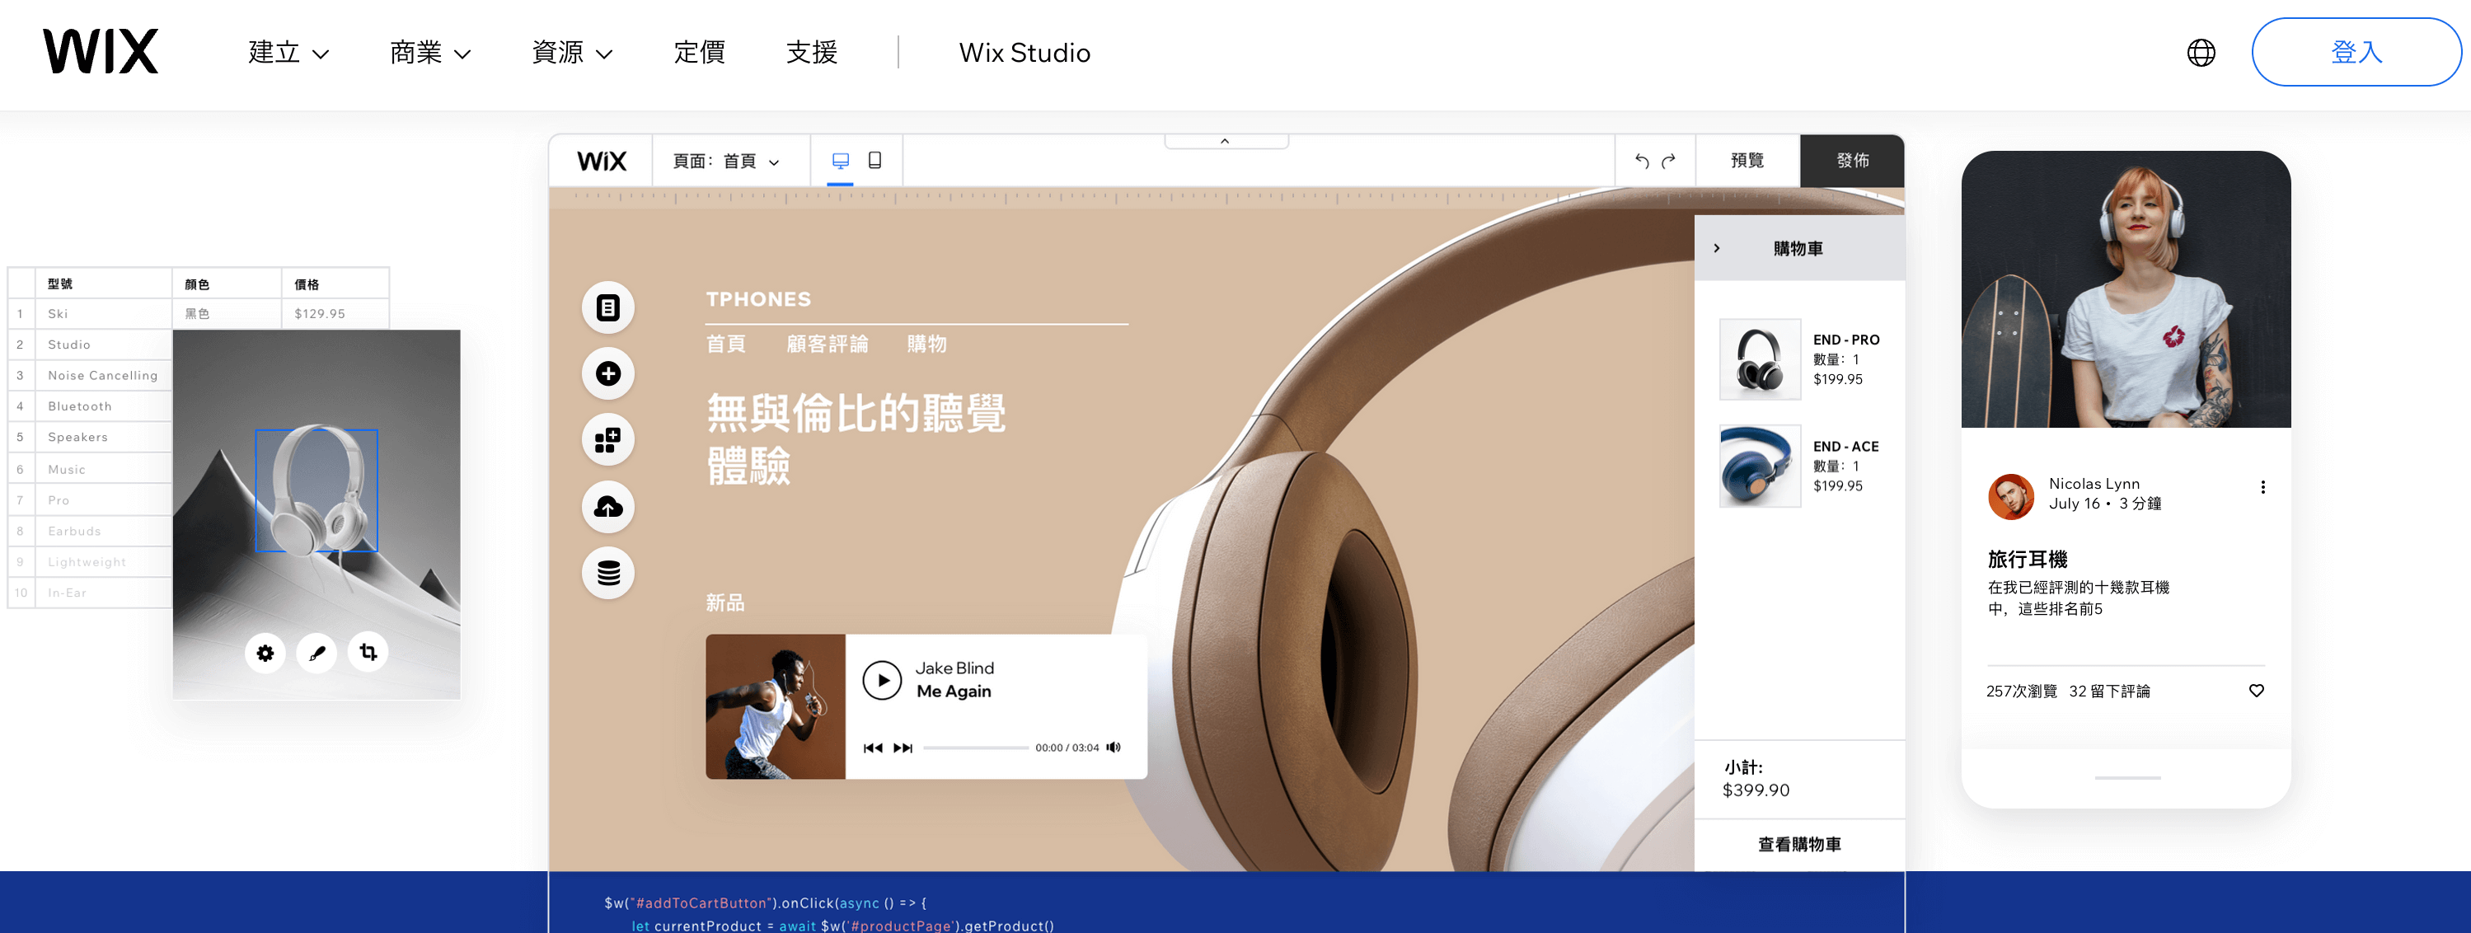Click the 查看購物車 button
The image size is (2471, 933).
(x=1798, y=844)
